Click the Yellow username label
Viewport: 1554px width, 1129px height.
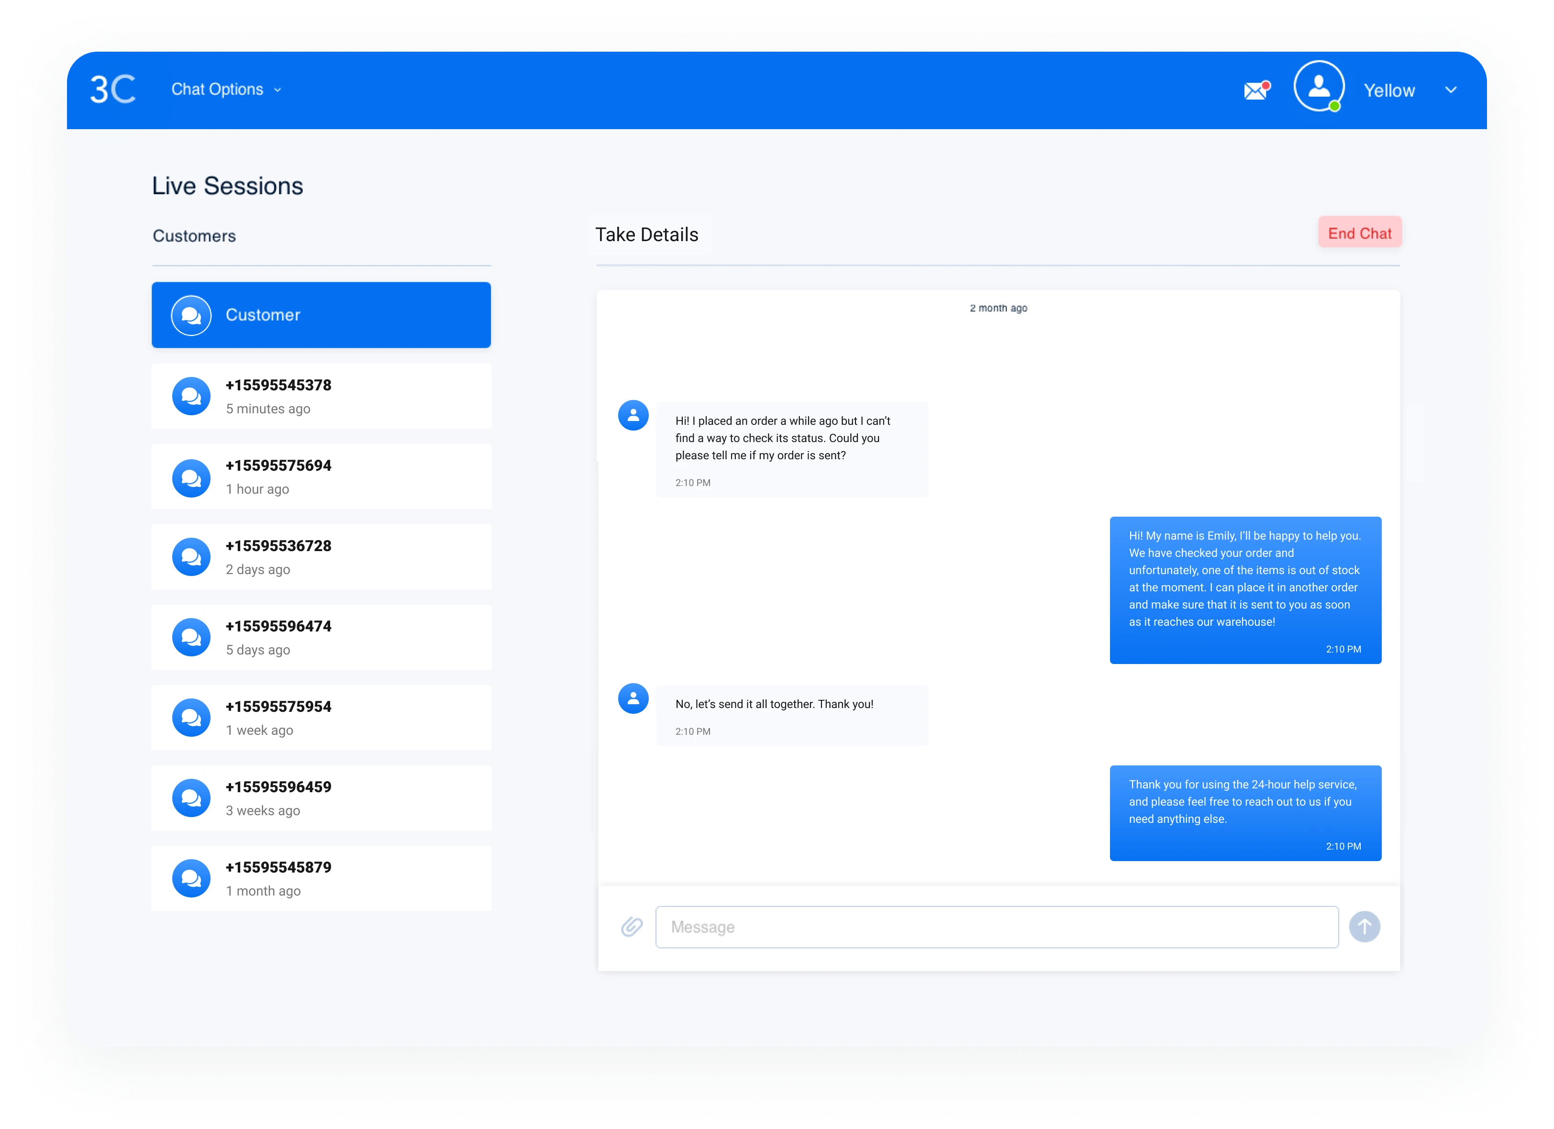pos(1389,90)
